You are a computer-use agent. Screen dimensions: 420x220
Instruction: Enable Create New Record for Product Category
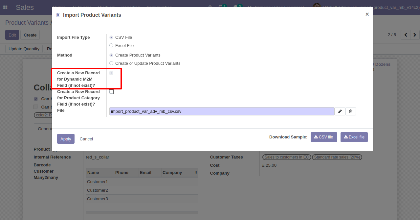pos(111,92)
